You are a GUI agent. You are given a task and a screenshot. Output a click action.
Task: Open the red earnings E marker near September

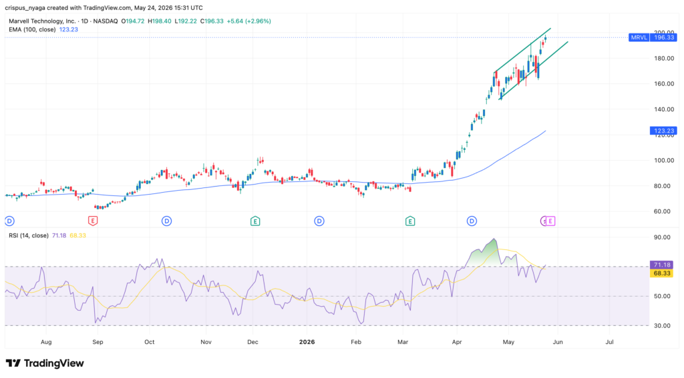pos(92,221)
